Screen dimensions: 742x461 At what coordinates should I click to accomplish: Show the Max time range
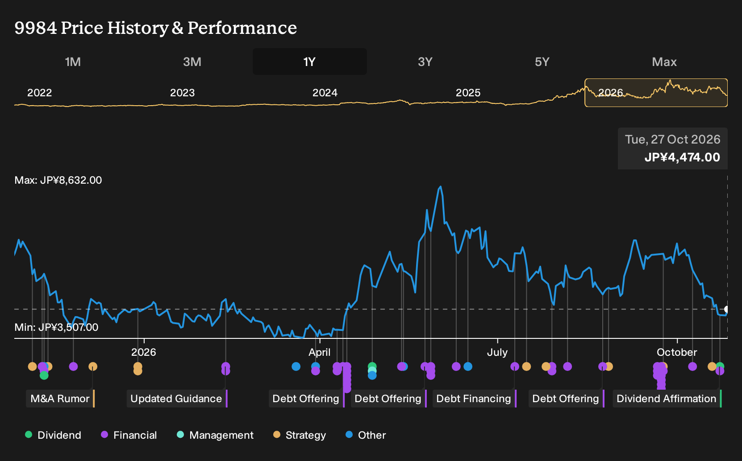664,62
